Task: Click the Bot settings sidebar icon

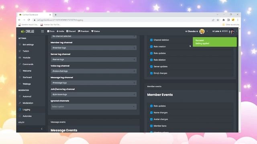Action: (x=20, y=44)
